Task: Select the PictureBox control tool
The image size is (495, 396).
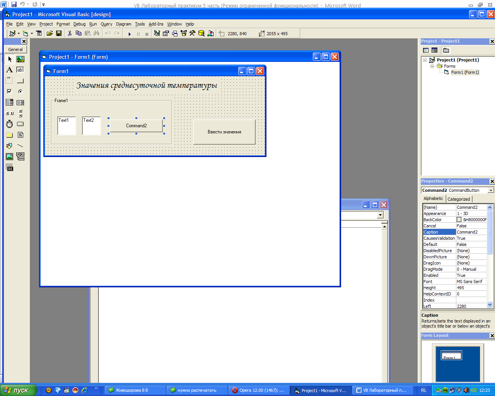Action: (x=20, y=59)
